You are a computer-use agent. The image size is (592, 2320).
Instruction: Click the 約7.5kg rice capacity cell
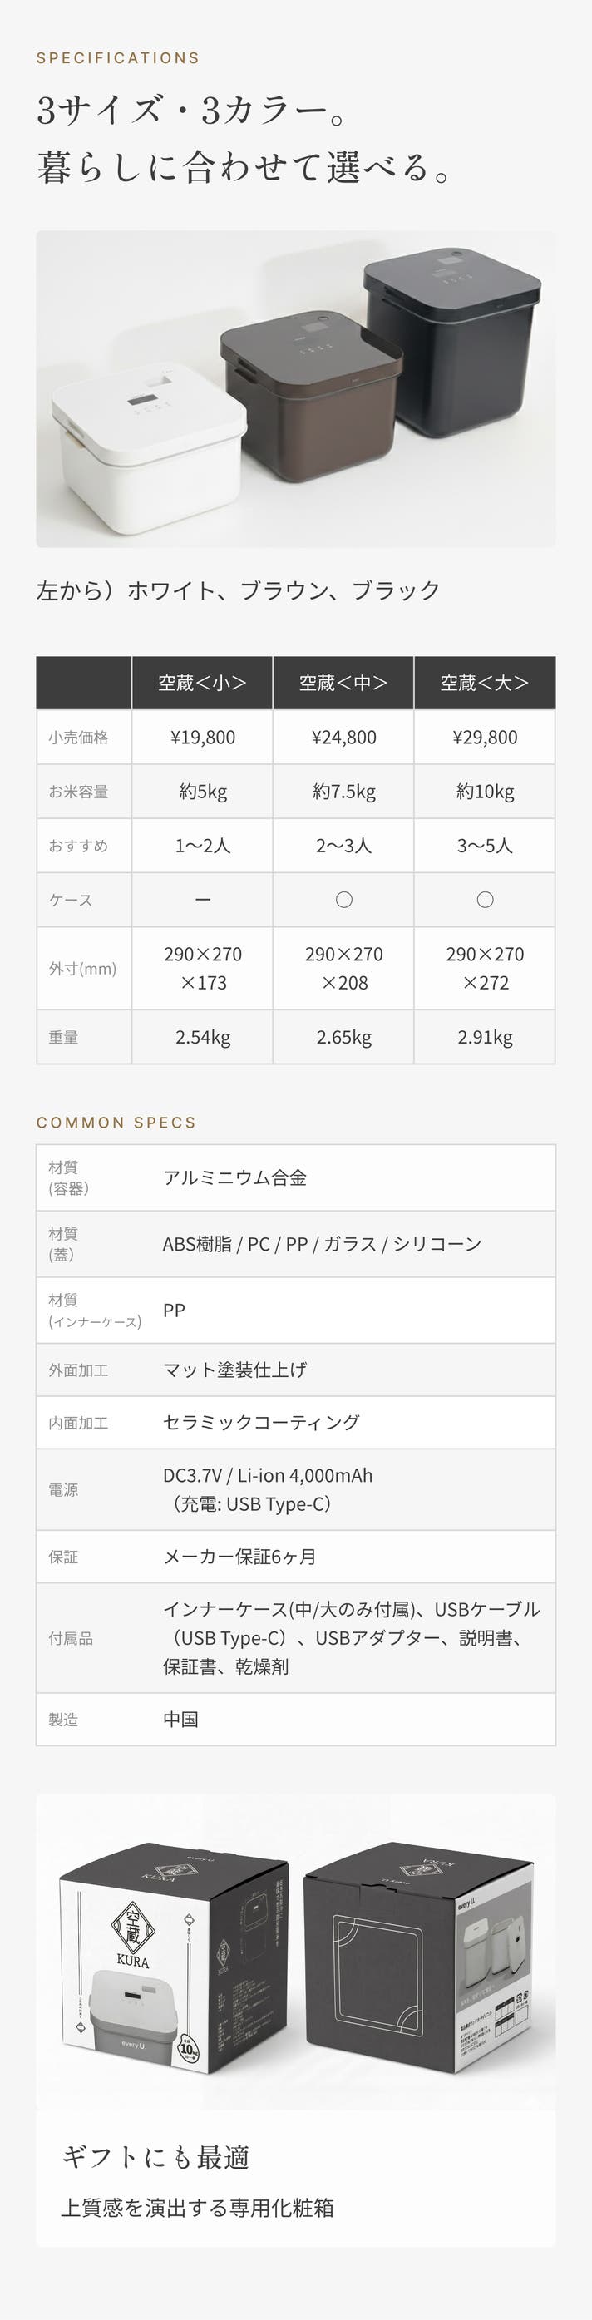tap(343, 792)
